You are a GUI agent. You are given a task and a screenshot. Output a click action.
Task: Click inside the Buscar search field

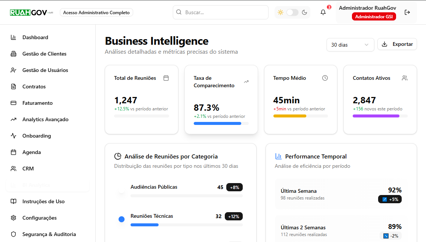pyautogui.click(x=220, y=12)
